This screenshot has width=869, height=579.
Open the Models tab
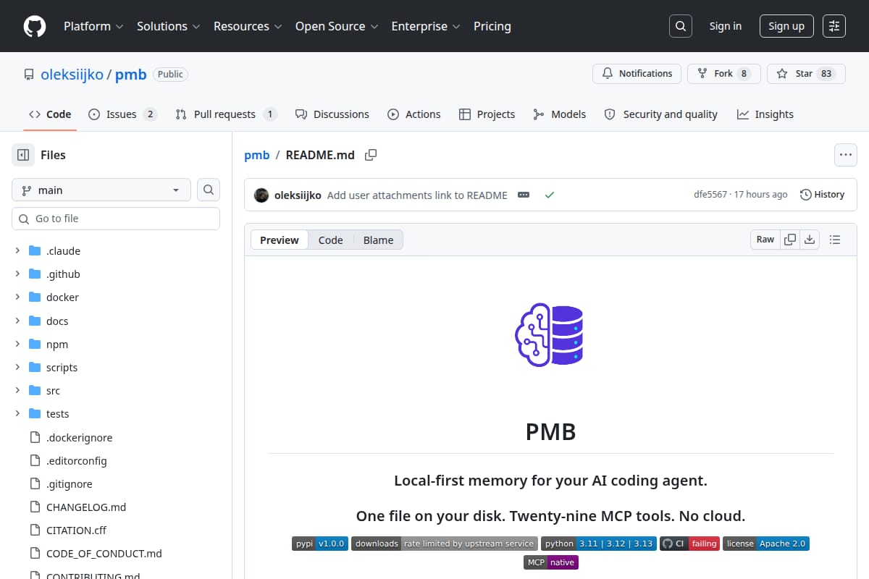pyautogui.click(x=560, y=114)
